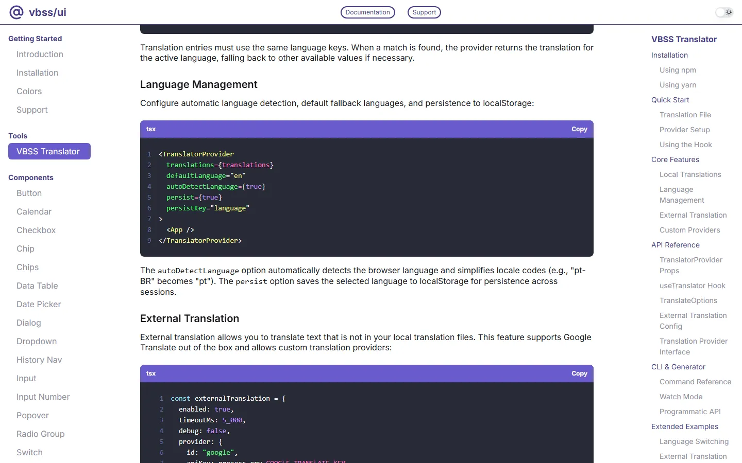Open the Date Picker component page
The height and width of the screenshot is (463, 742).
(39, 305)
